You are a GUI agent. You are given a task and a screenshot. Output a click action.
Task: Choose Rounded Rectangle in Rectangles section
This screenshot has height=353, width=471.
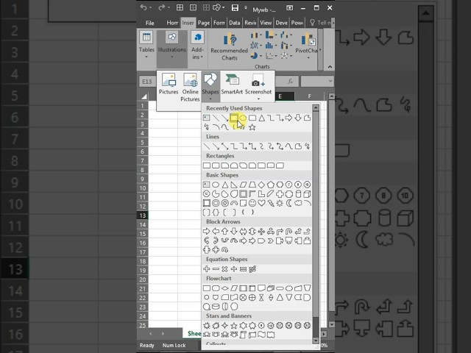coord(216,165)
